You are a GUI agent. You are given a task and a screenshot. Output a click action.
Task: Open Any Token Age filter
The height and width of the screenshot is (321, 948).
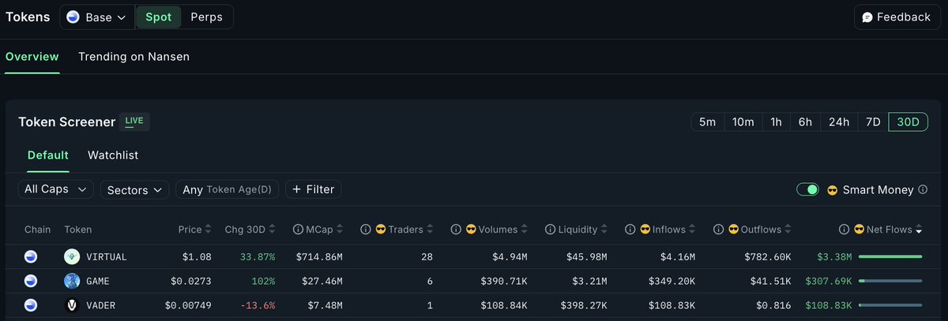(x=228, y=189)
